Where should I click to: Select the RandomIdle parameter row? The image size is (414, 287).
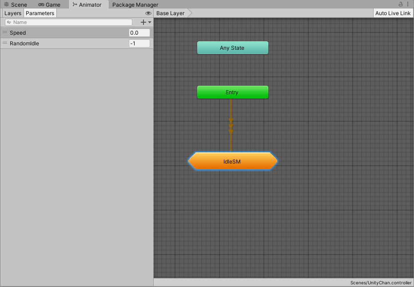point(76,43)
